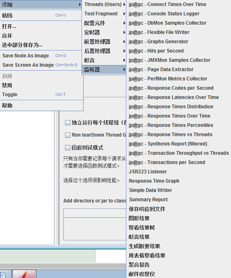Viewport: 231px width, 278px height.
Task: Click 禁用 menu entry
Action: [42, 85]
